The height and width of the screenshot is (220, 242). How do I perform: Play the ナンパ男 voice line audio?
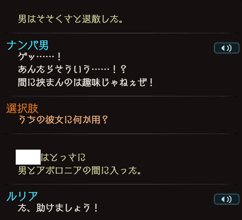click(x=226, y=48)
